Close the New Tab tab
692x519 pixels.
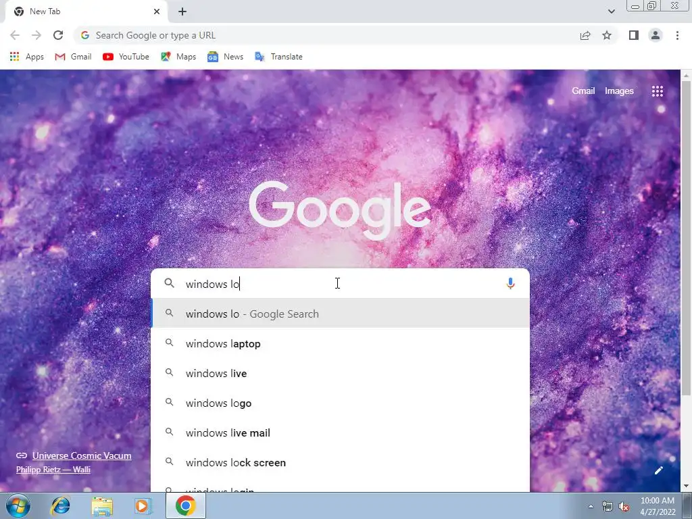tap(157, 11)
